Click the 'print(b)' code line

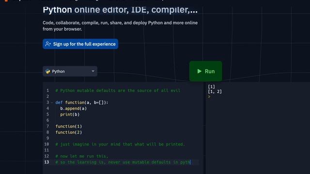coord(70,115)
